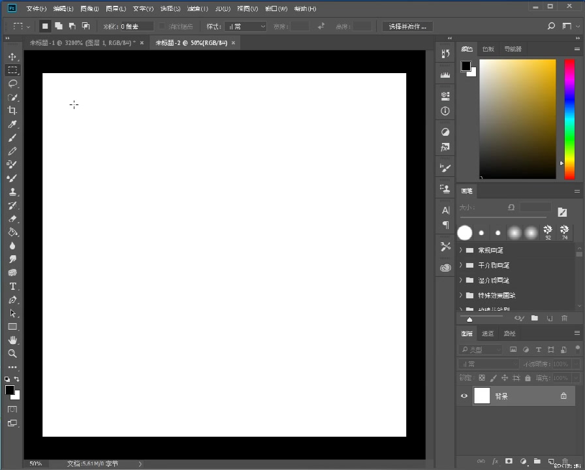The width and height of the screenshot is (585, 470).
Task: Toggle New Selection mode button
Action: pyautogui.click(x=45, y=26)
